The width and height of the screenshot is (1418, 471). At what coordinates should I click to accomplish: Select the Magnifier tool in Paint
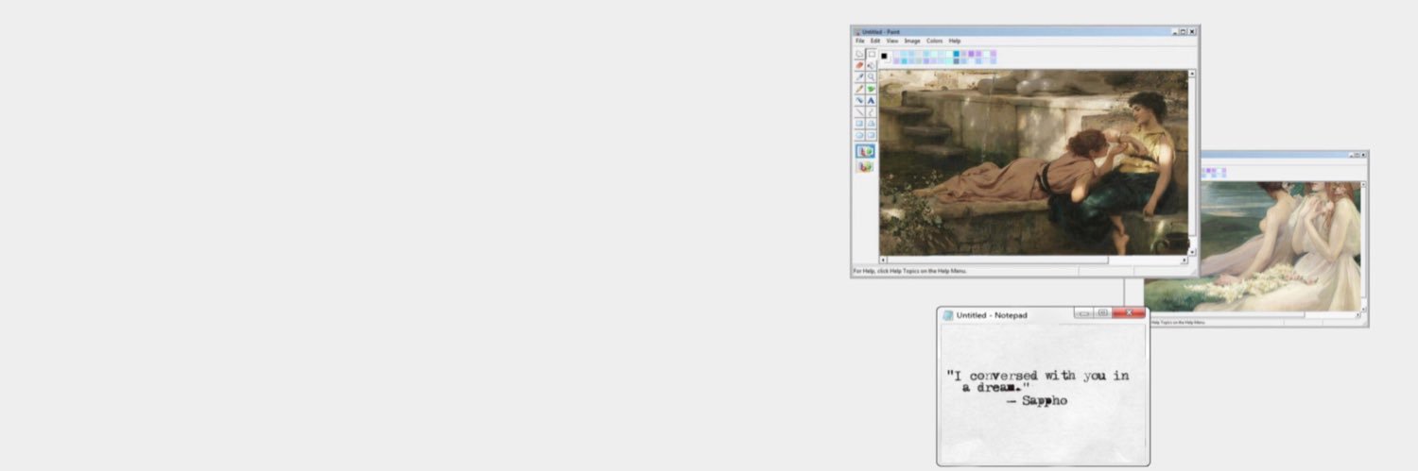[872, 76]
